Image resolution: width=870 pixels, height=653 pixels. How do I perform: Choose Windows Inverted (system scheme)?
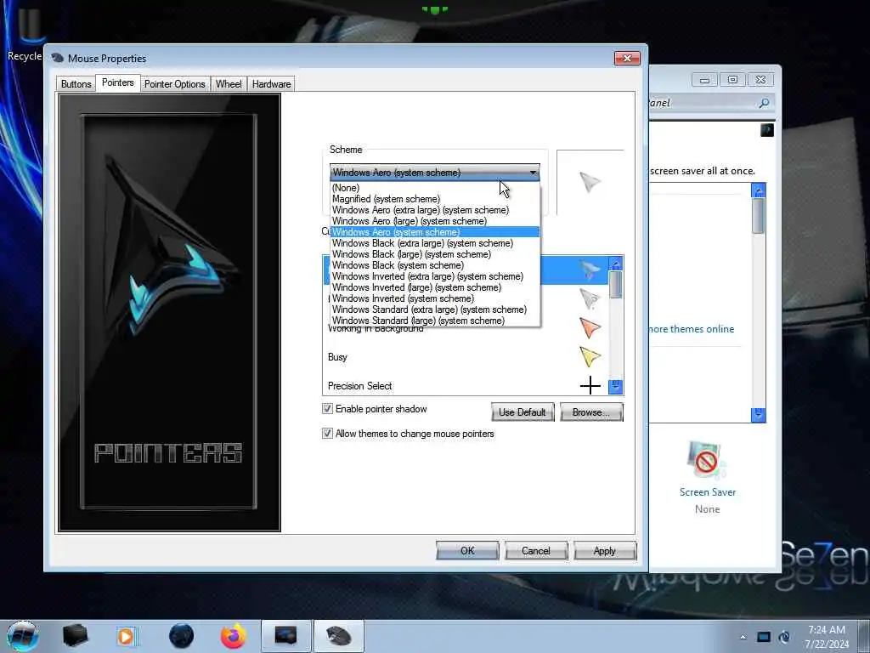tap(435, 298)
